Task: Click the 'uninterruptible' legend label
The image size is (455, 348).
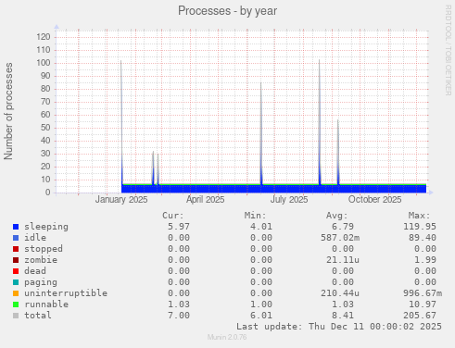Action: tap(66, 293)
